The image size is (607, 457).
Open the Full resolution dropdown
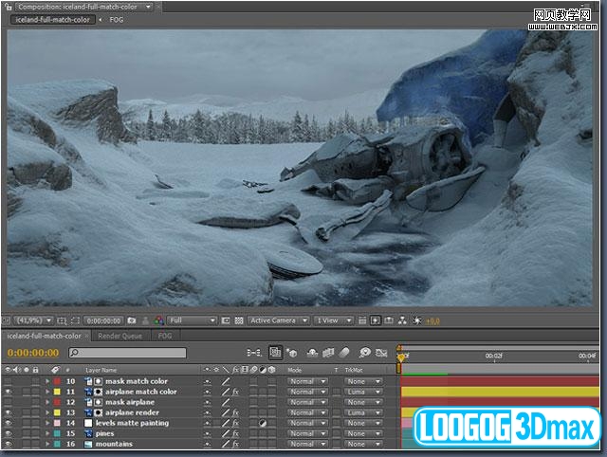click(x=192, y=320)
